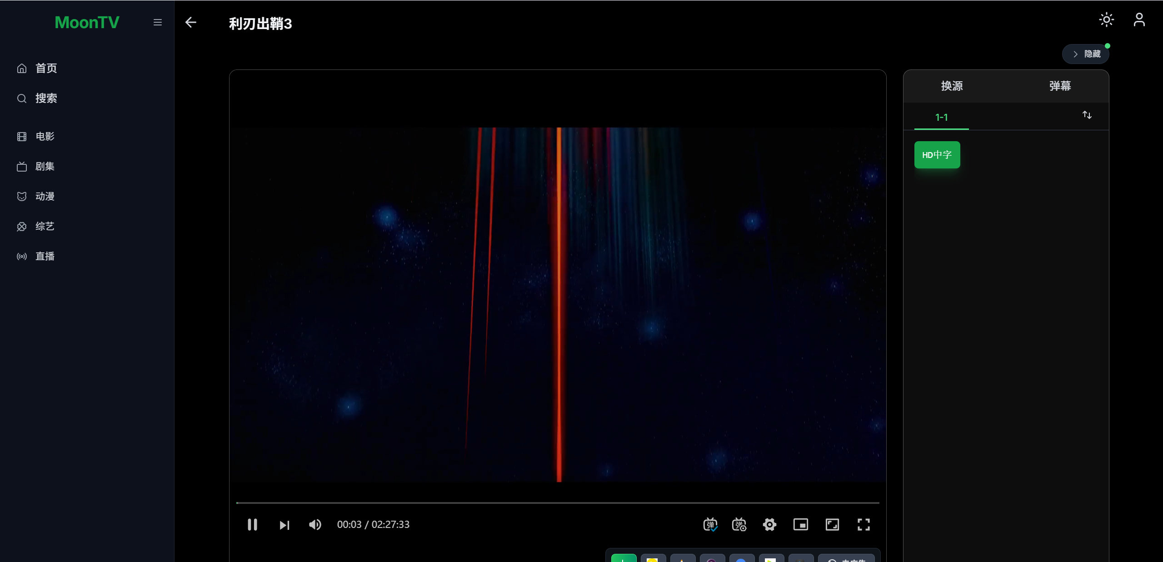The image size is (1163, 562).
Task: Switch to the 弹幕 tab
Action: pyautogui.click(x=1060, y=86)
